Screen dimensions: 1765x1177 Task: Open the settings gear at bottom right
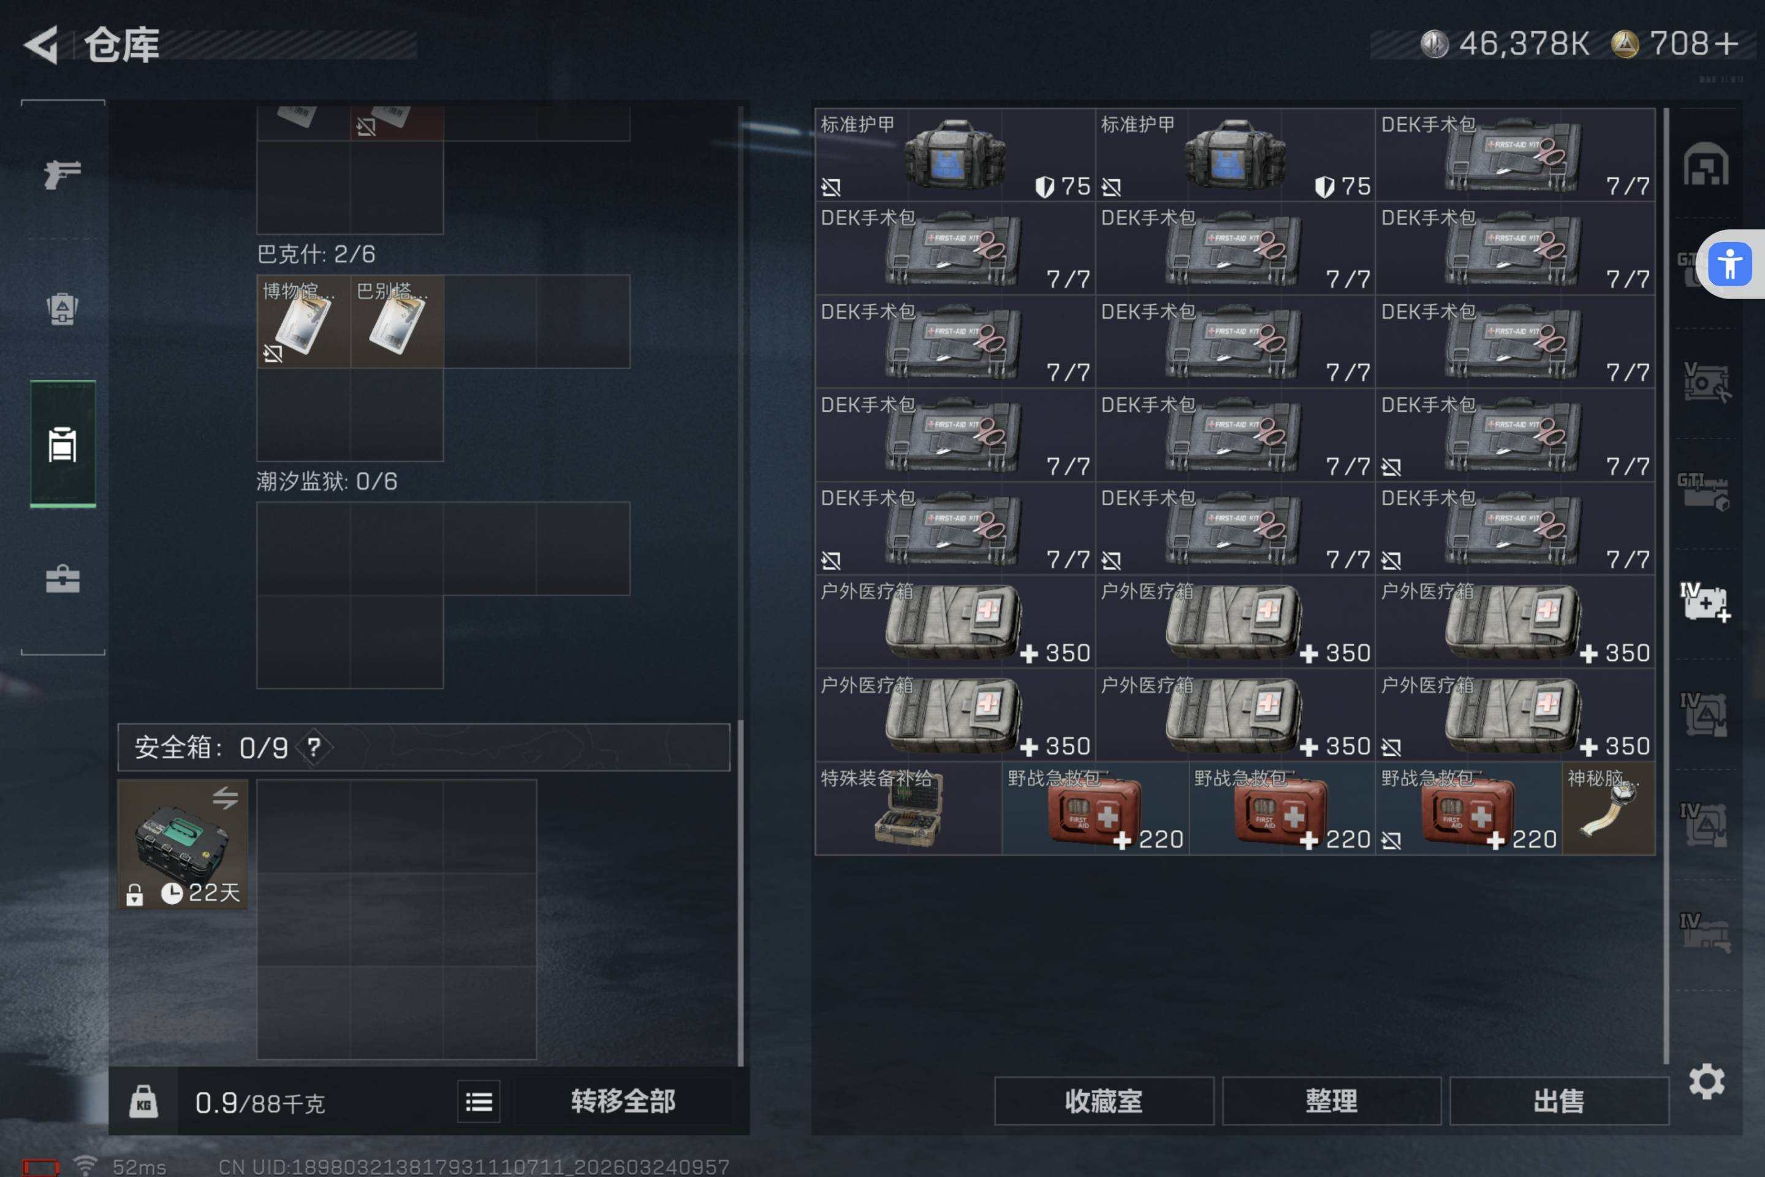pyautogui.click(x=1706, y=1081)
